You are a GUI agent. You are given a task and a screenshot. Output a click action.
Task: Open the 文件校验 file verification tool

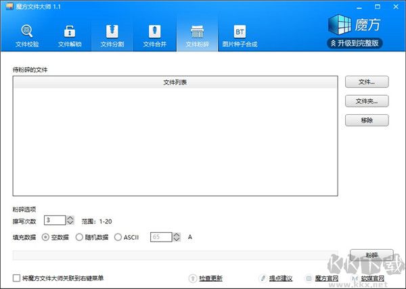(27, 36)
